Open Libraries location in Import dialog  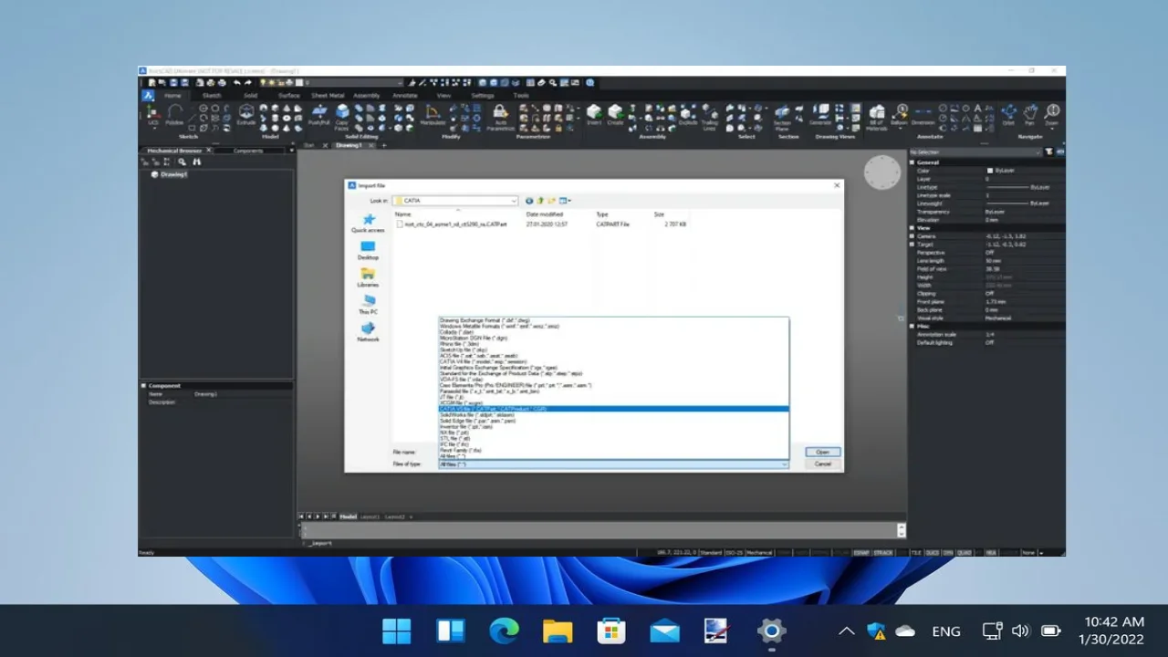click(368, 278)
